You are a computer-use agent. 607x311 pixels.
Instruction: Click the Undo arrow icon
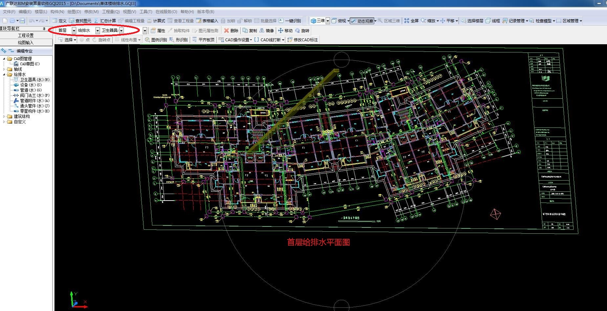(32, 21)
